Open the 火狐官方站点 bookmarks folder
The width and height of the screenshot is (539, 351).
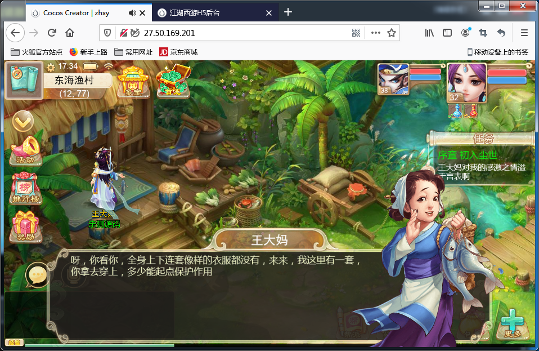coord(37,52)
